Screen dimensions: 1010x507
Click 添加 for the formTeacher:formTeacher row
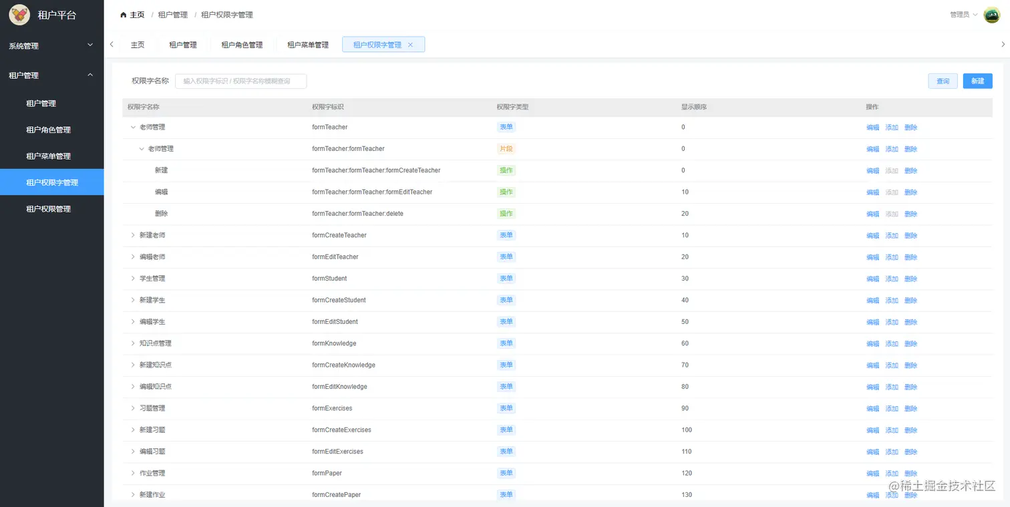coord(892,149)
